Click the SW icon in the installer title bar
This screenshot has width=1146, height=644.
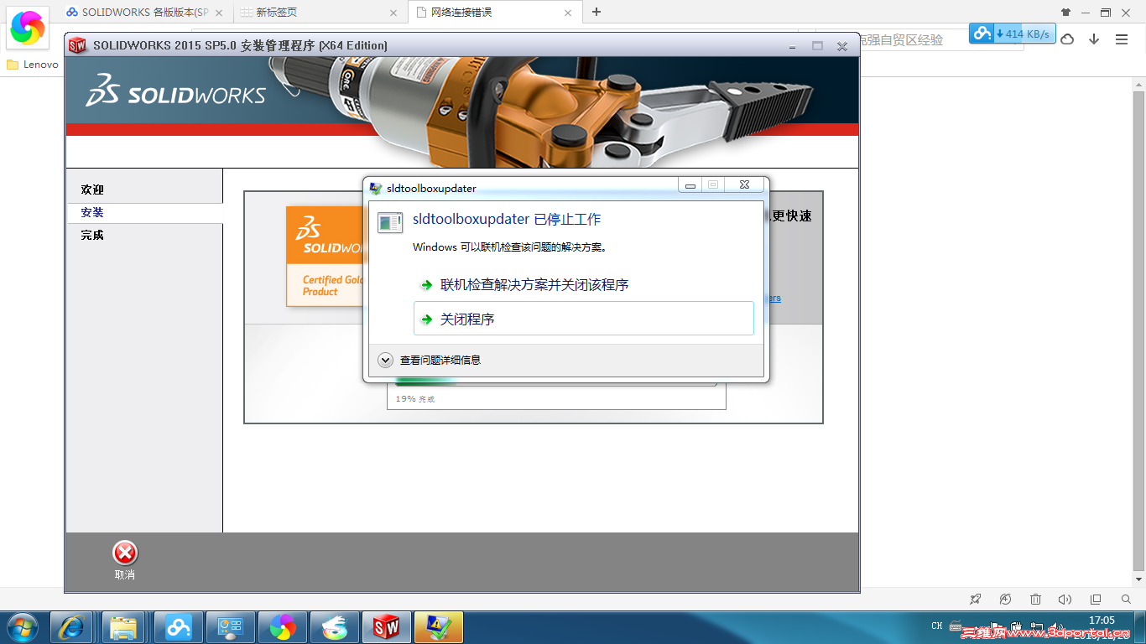pyautogui.click(x=78, y=45)
